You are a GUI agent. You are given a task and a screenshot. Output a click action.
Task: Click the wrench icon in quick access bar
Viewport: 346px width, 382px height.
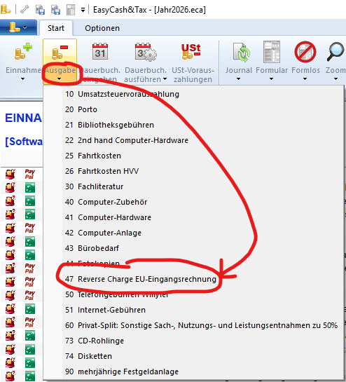(25, 10)
